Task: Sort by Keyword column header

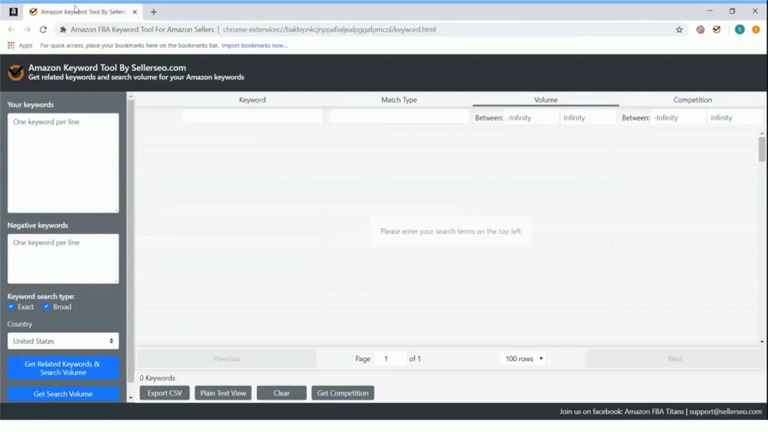Action: (252, 100)
